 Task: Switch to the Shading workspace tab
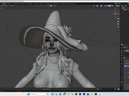(x=36, y=4)
